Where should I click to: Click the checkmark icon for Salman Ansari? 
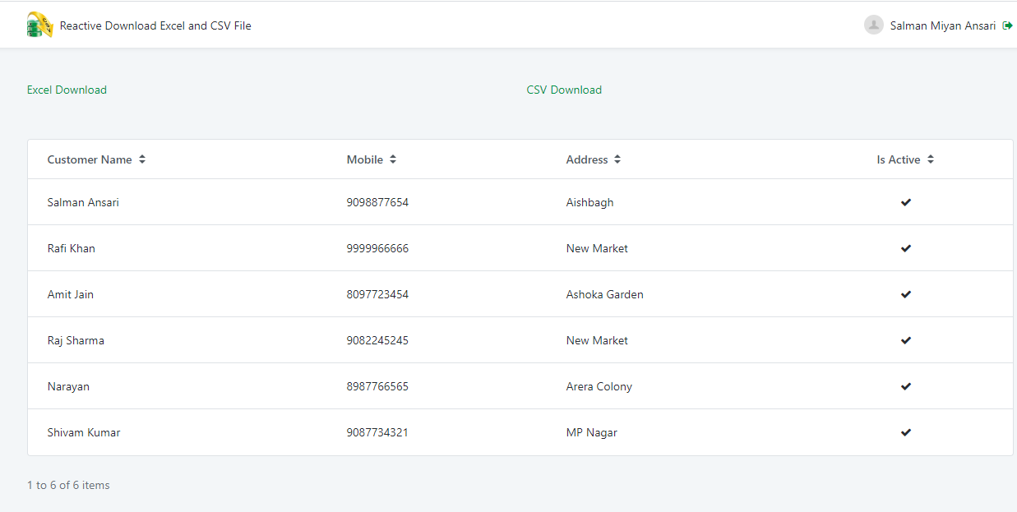click(905, 202)
